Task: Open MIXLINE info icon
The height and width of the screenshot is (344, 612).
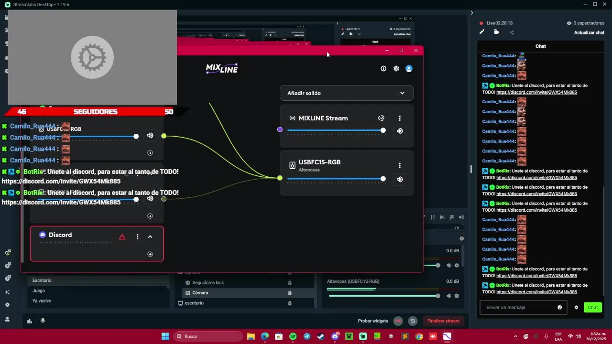Action: tap(383, 68)
